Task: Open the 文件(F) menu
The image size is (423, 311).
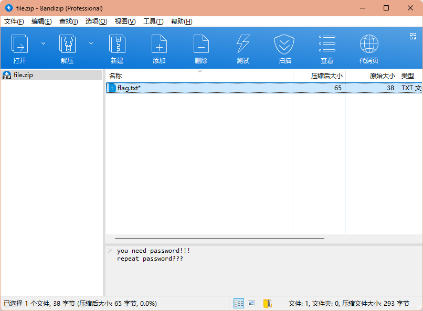Action: tap(14, 22)
